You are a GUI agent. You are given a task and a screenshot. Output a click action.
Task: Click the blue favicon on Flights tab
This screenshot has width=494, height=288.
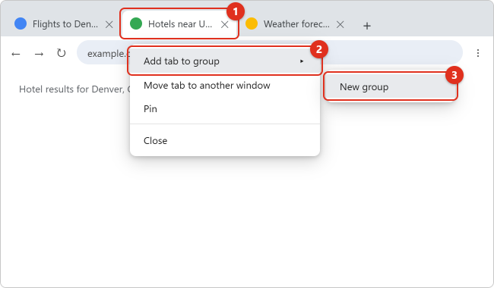click(21, 23)
